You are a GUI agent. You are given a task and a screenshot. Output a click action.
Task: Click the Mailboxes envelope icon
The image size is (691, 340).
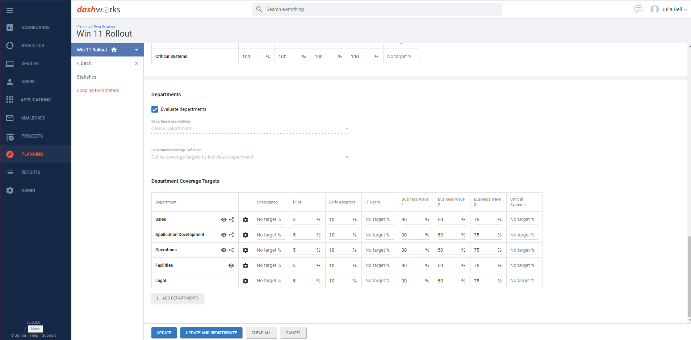click(10, 118)
